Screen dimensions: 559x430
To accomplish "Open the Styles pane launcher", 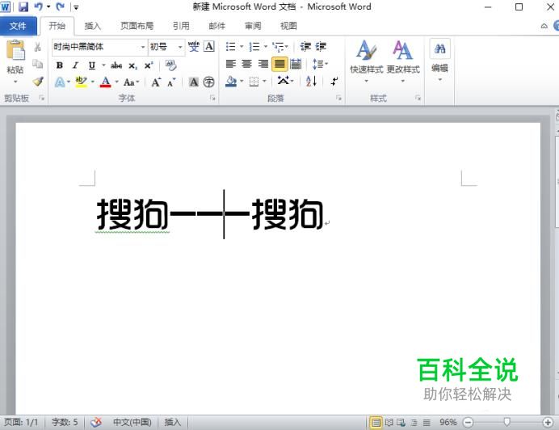I will [x=418, y=98].
